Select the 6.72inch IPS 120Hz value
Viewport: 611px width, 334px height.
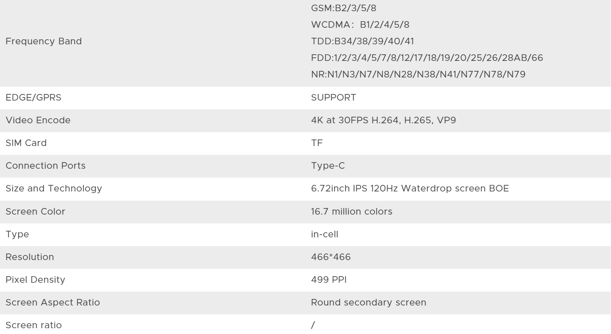pyautogui.click(x=410, y=188)
